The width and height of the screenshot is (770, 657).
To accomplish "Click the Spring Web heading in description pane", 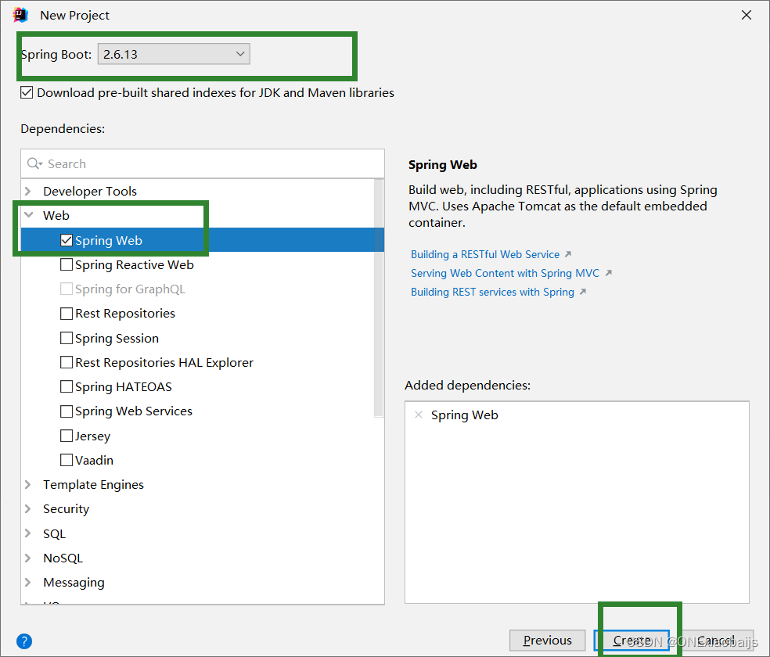I will (442, 165).
